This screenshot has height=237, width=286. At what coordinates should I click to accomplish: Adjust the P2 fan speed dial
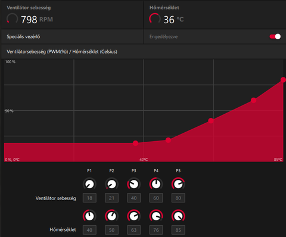click(x=112, y=184)
